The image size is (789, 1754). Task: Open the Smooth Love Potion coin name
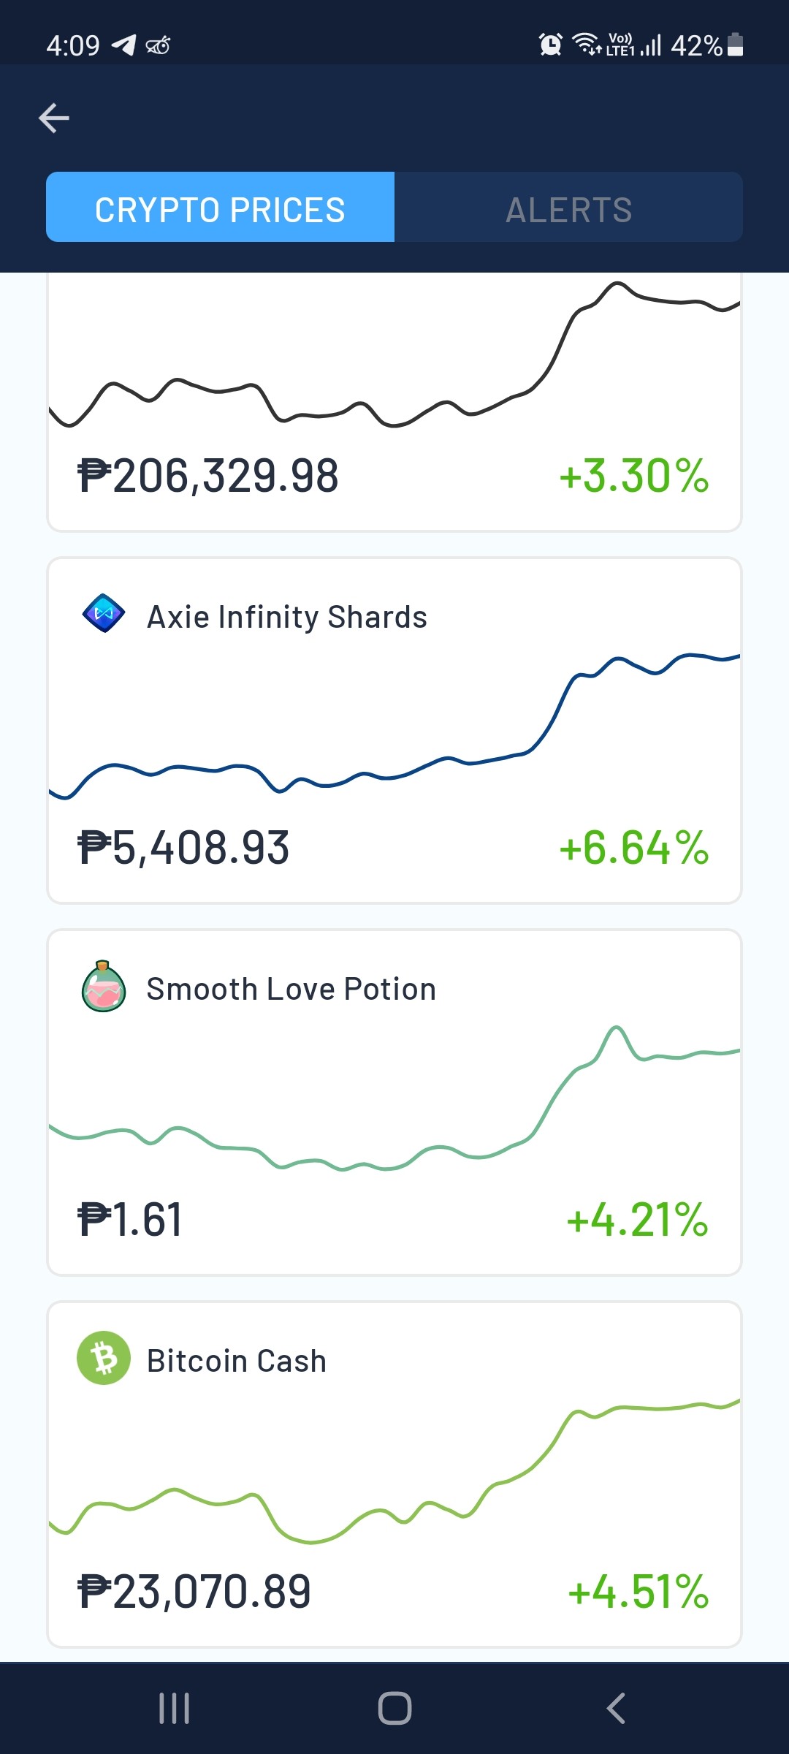(291, 989)
